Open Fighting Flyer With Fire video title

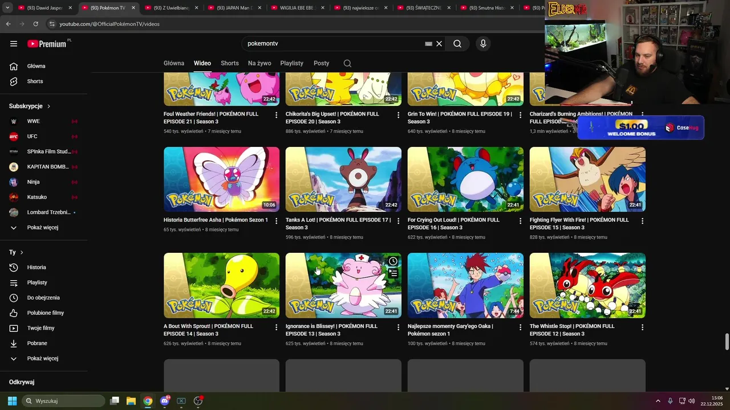click(579, 224)
